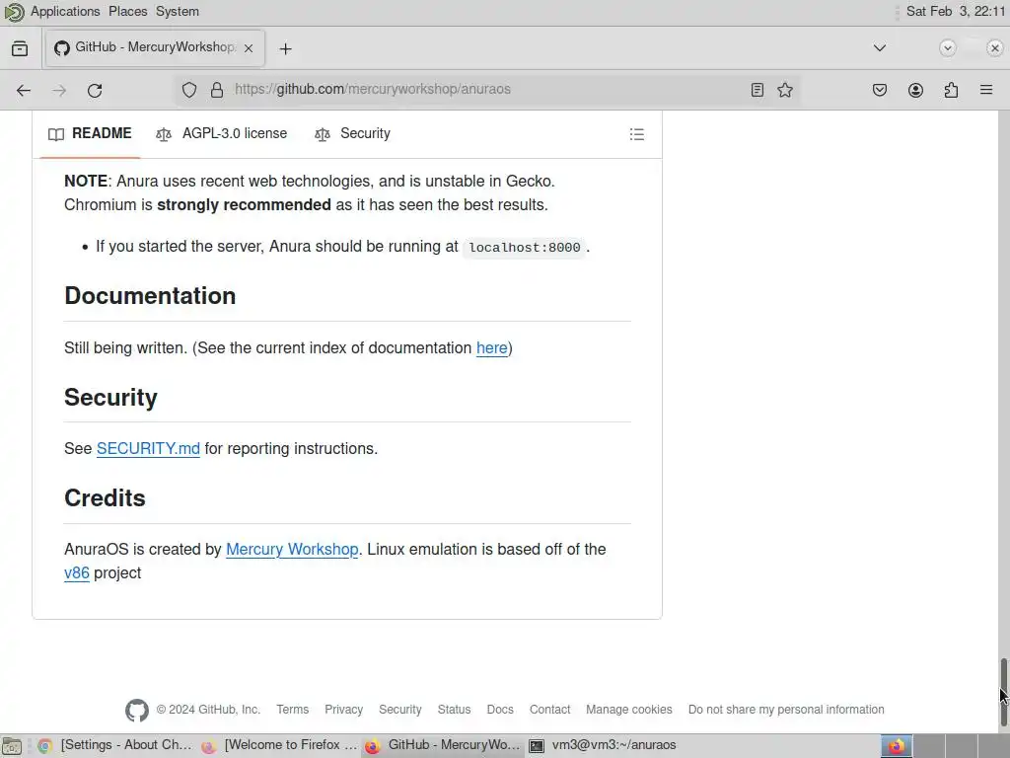Open the Places menu
Image resolution: width=1010 pixels, height=758 pixels.
127,12
